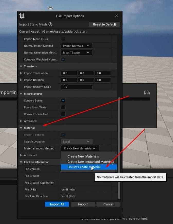The image size is (173, 224).
Task: Select Do Not Create Material option
Action: (x=89, y=167)
